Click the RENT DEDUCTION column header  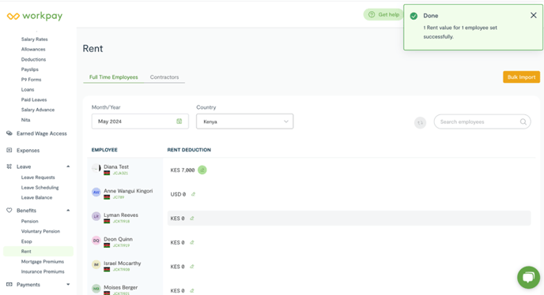tap(189, 150)
